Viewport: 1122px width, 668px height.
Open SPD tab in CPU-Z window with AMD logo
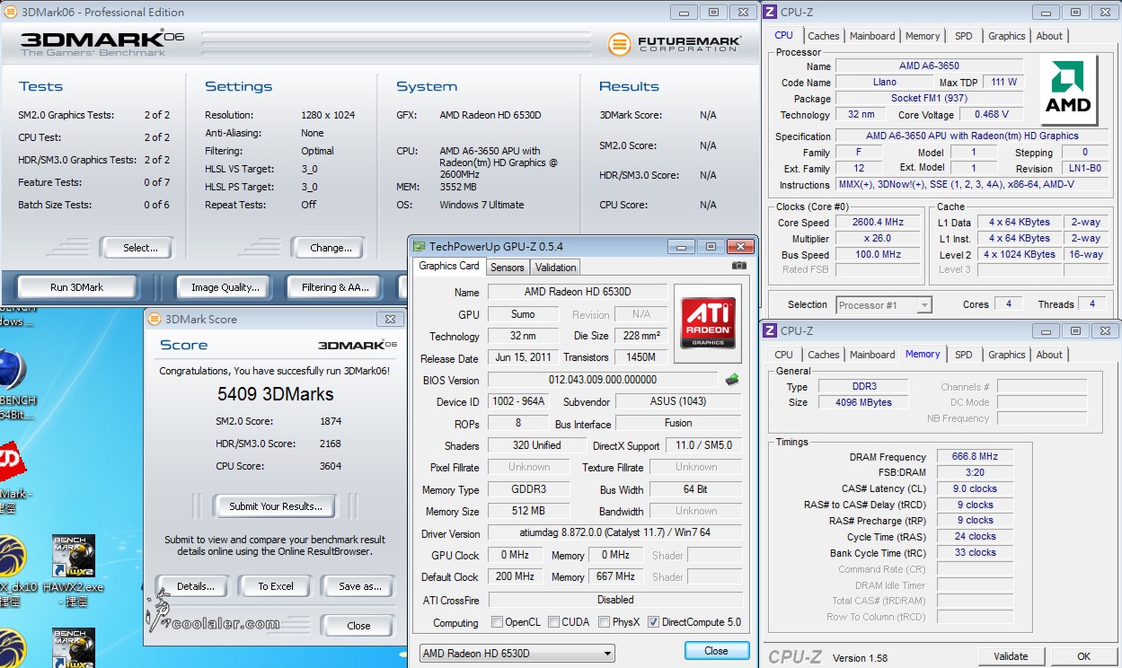click(x=963, y=36)
